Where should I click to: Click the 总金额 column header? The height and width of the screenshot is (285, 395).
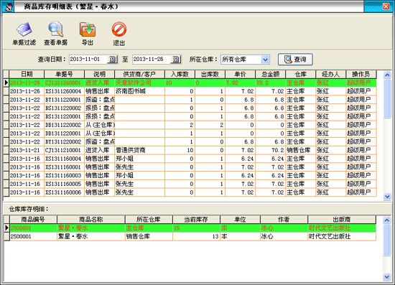tap(270, 74)
